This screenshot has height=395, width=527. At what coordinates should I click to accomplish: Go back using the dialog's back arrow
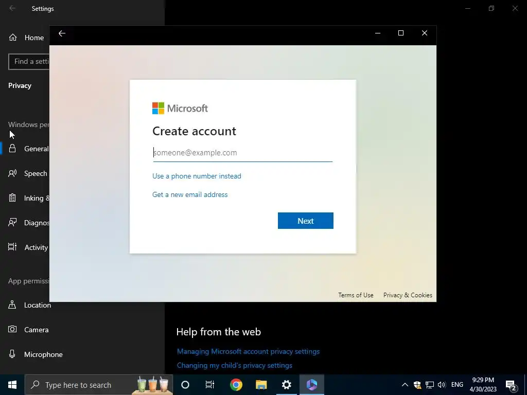point(62,33)
